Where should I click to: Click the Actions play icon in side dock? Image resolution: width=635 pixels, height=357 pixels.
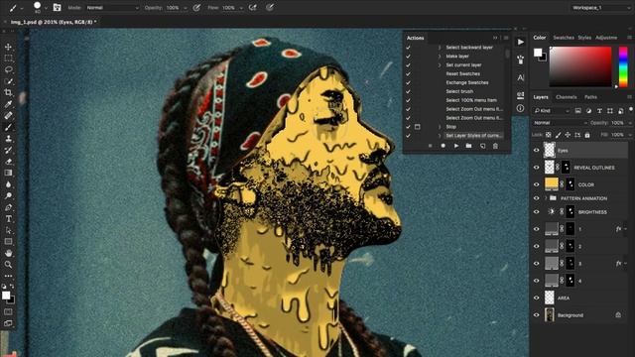pyautogui.click(x=520, y=42)
